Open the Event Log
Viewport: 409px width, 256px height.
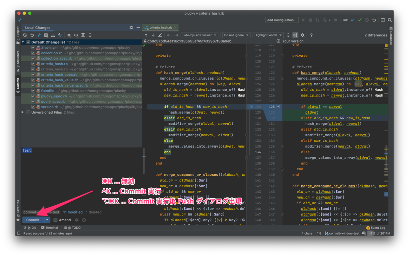tap(376, 228)
